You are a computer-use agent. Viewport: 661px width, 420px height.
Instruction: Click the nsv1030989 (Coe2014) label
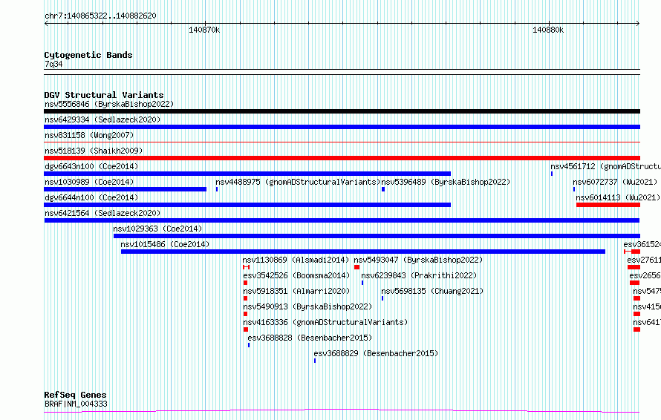89,182
